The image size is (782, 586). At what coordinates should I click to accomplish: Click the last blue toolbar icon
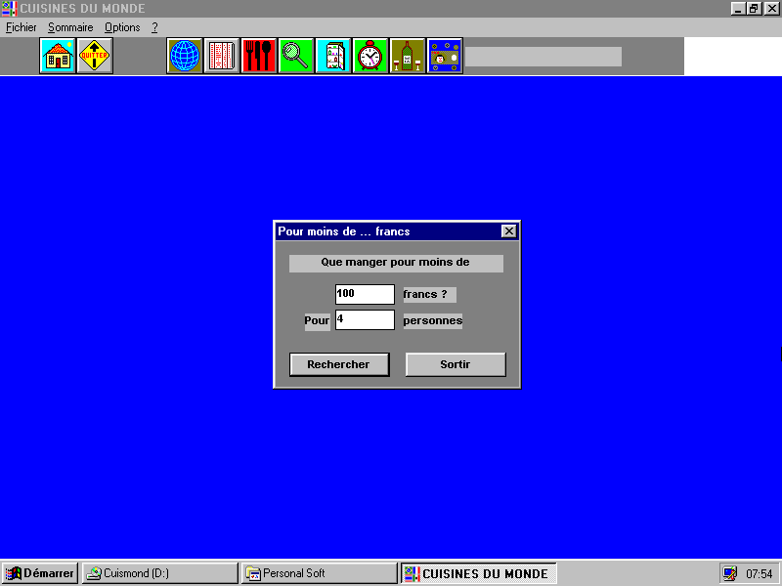pyautogui.click(x=445, y=56)
